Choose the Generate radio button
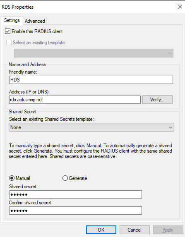This screenshot has width=185, height=237. coord(65,178)
